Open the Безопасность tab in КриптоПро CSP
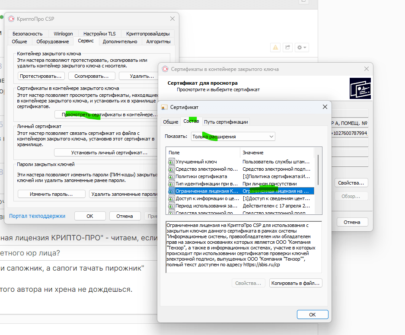Viewport: 405px width, 335px height. click(27, 34)
